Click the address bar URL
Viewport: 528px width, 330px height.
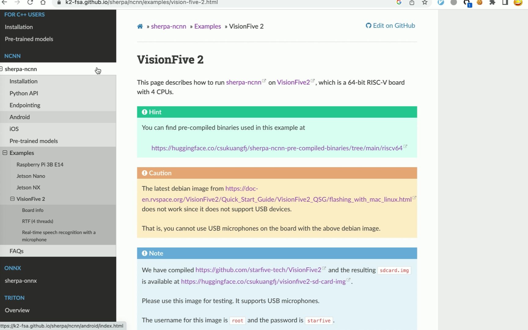(x=141, y=2)
